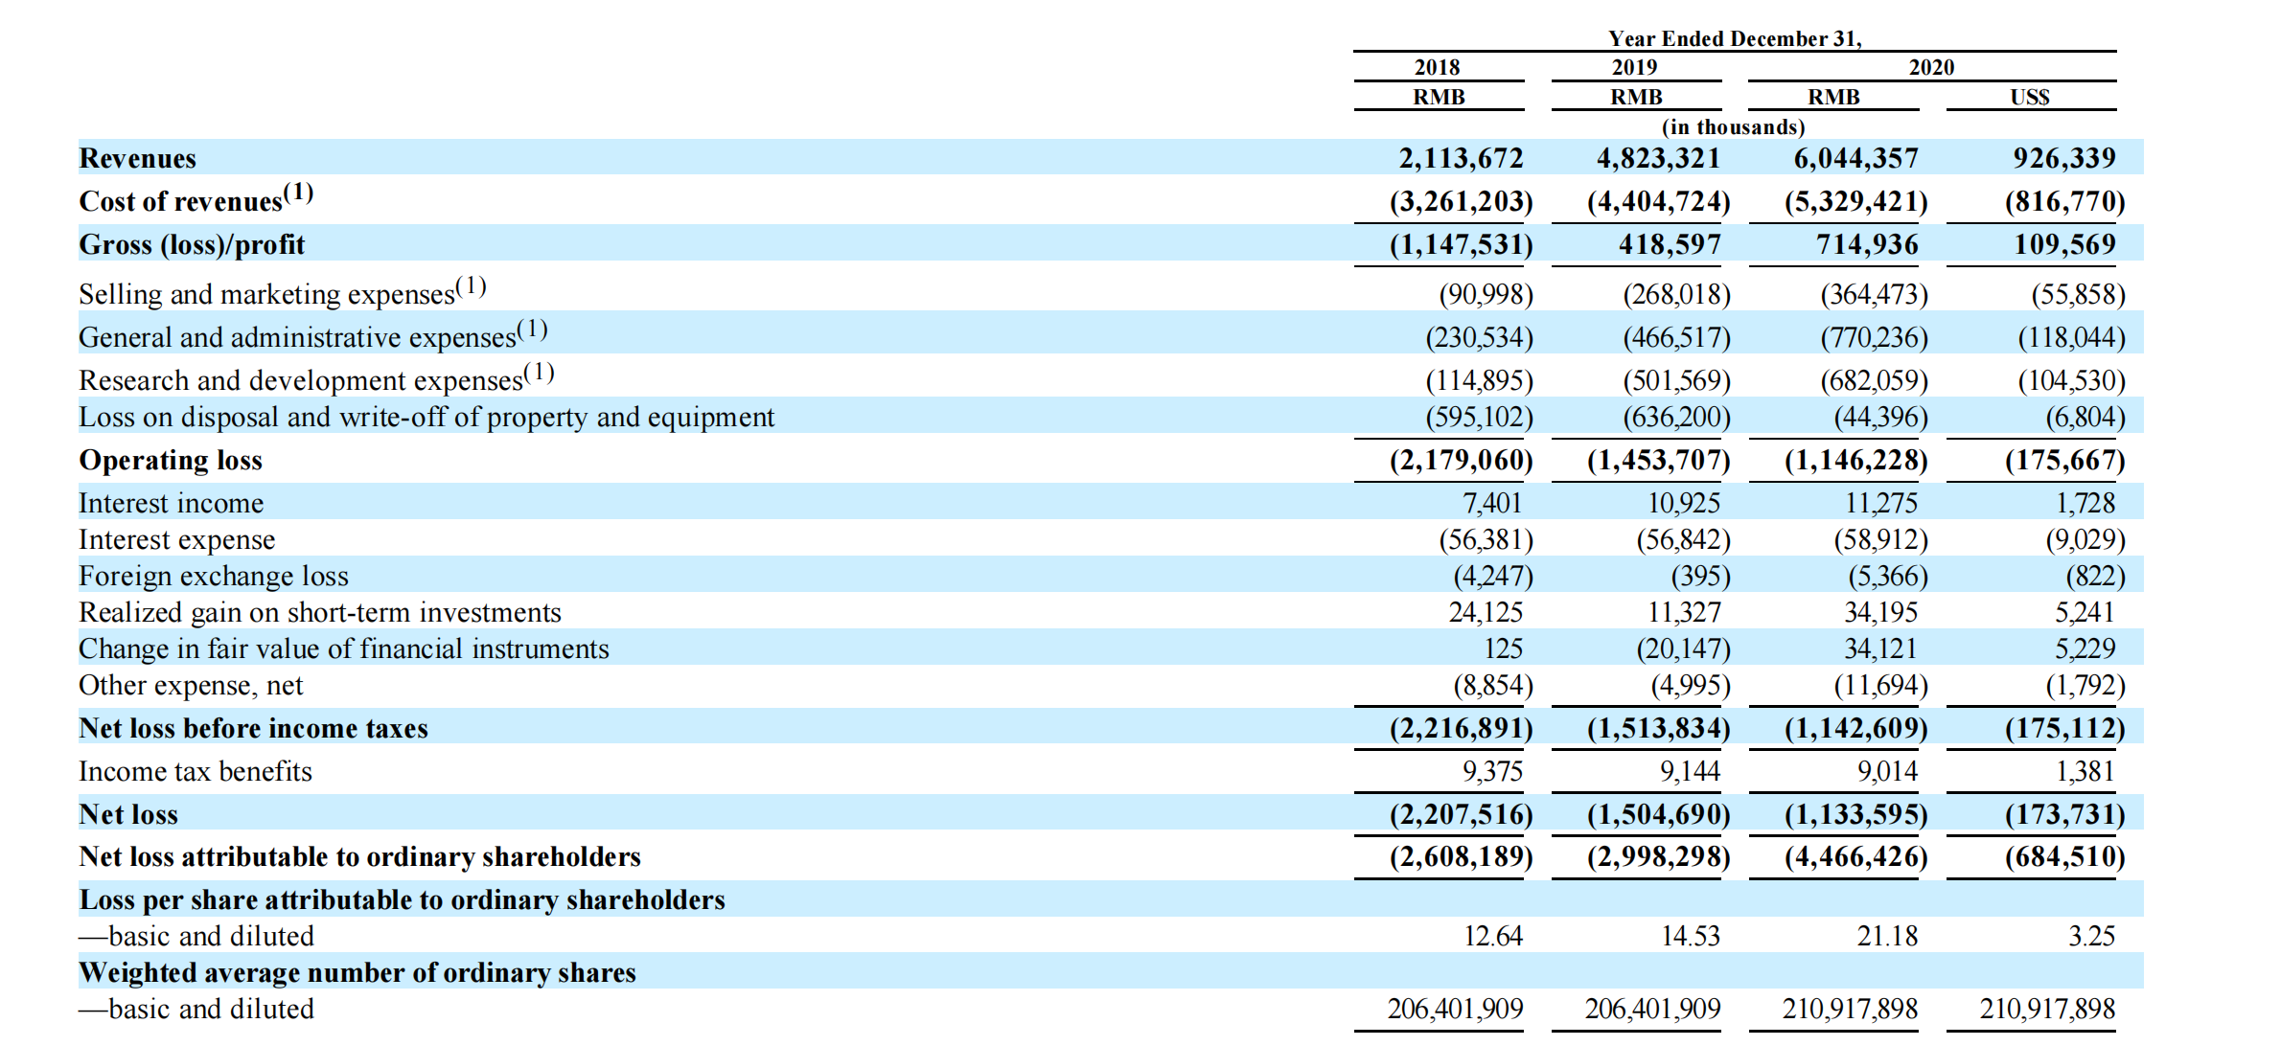Click General and administrative expenses label

pos(297,337)
